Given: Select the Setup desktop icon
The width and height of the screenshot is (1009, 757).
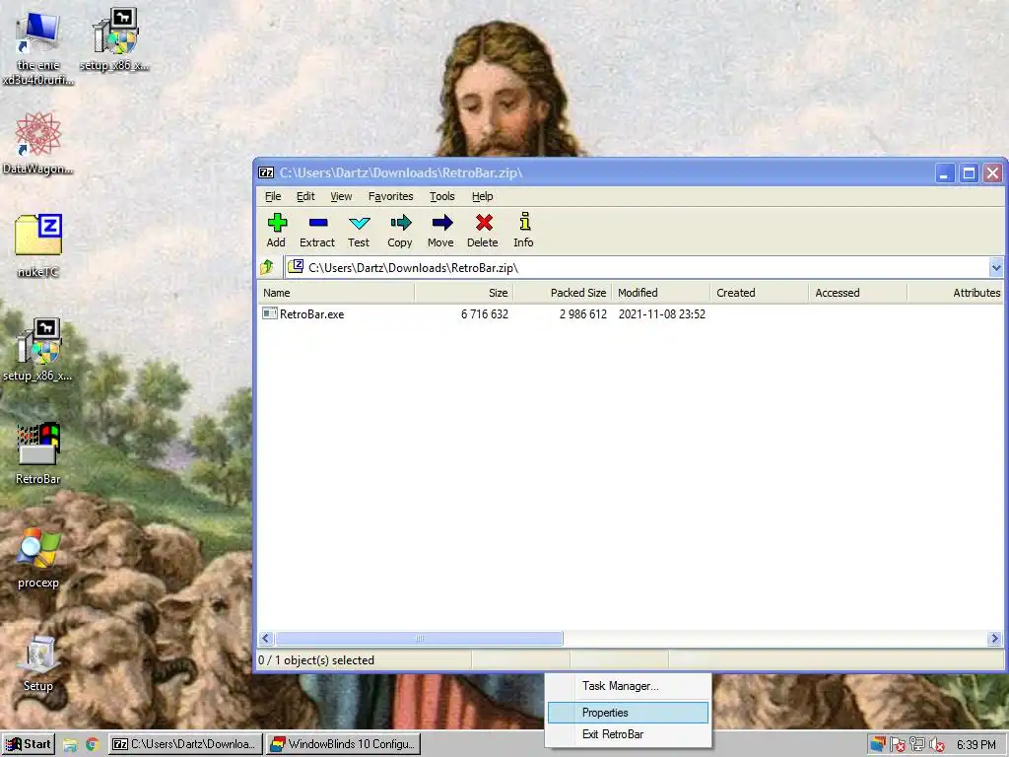Looking at the screenshot, I should tap(38, 654).
